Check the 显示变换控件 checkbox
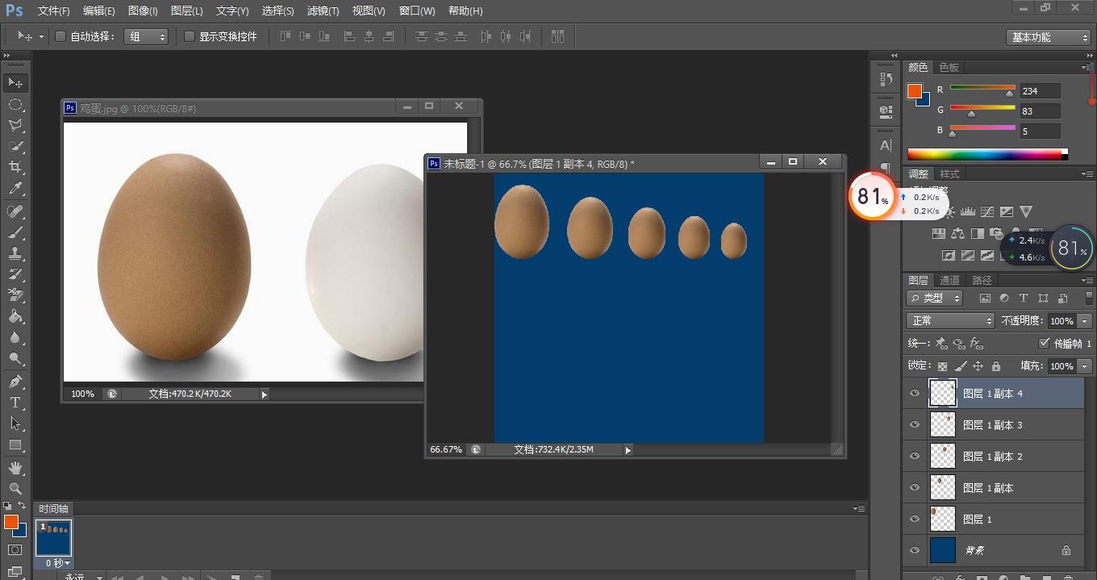This screenshot has height=580, width=1097. pos(190,36)
